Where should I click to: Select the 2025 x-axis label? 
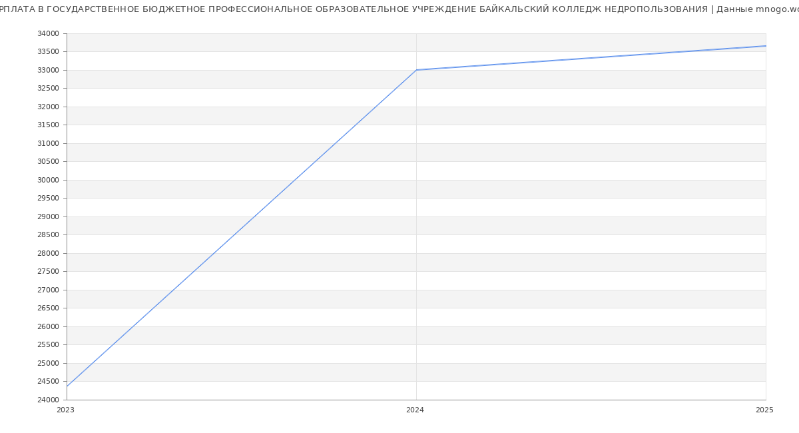[x=764, y=410]
